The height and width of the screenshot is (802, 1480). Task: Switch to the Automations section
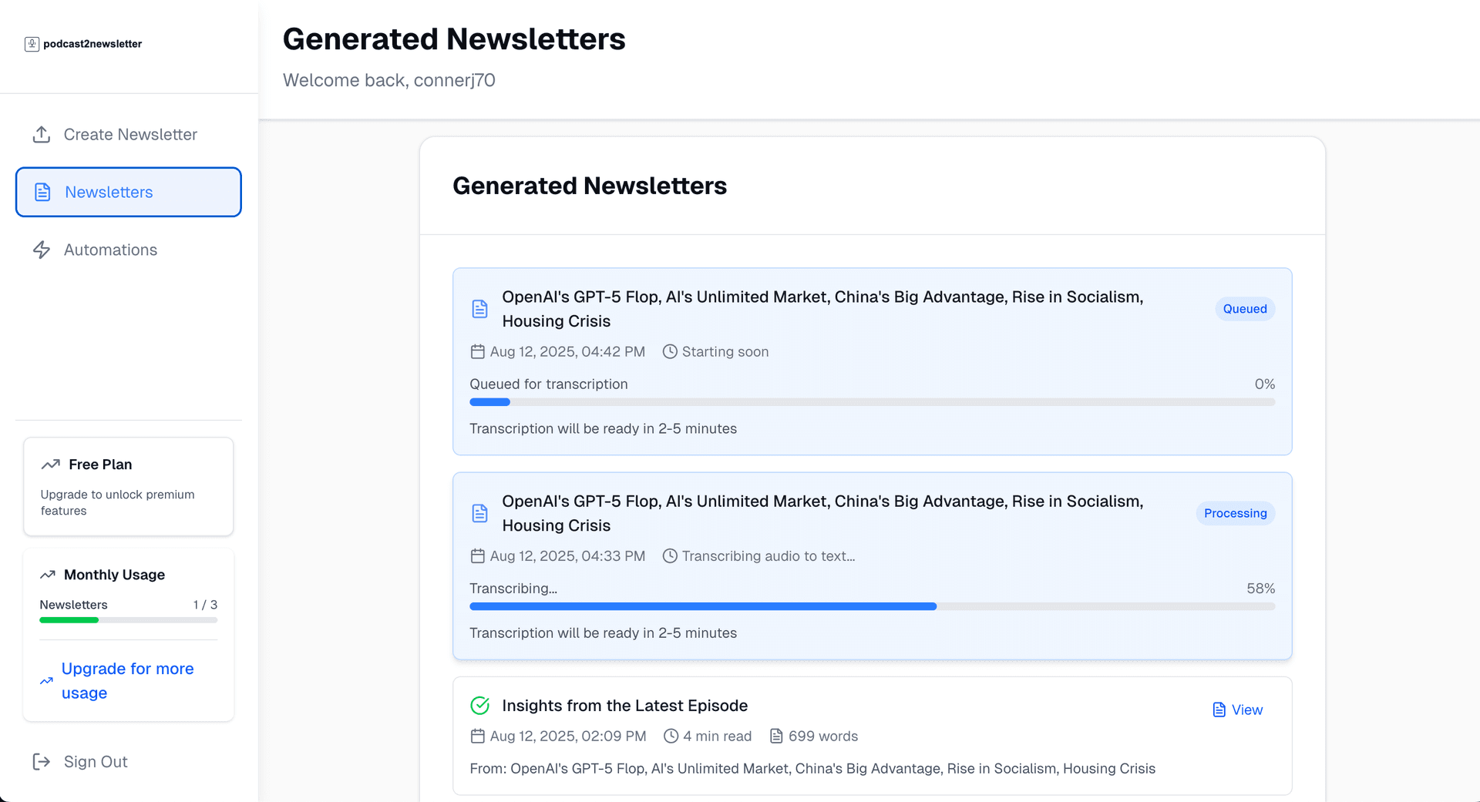110,250
